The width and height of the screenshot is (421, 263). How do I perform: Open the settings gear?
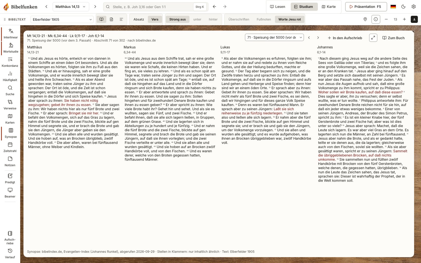click(x=414, y=7)
